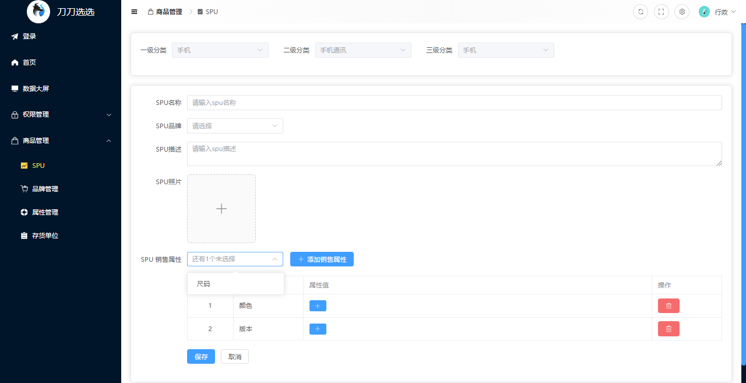
Task: Click the 保存 button
Action: click(x=201, y=357)
